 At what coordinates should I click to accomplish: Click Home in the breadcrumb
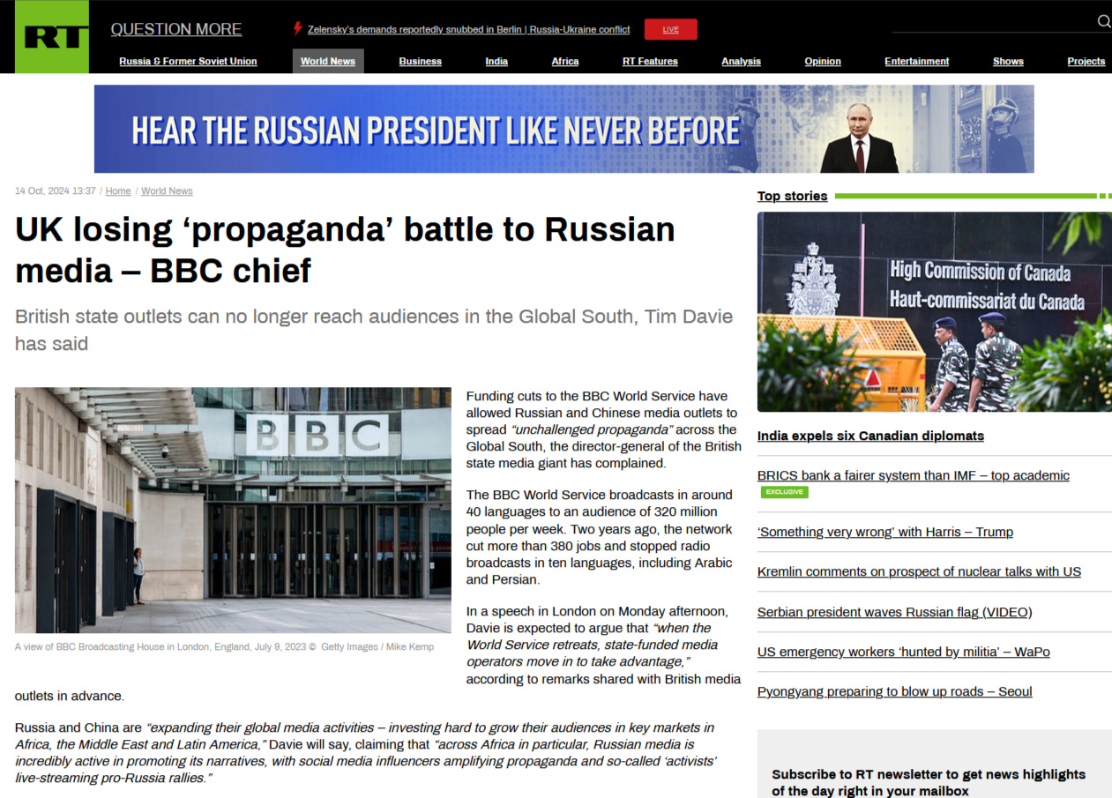(x=118, y=190)
